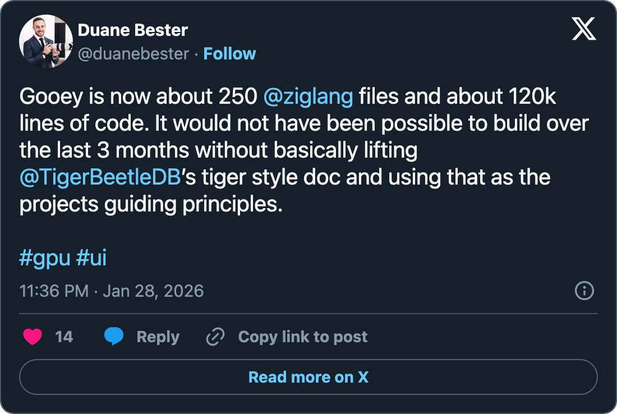Click the 11:36 PM post timestamp
The width and height of the screenshot is (617, 414).
pos(54,291)
